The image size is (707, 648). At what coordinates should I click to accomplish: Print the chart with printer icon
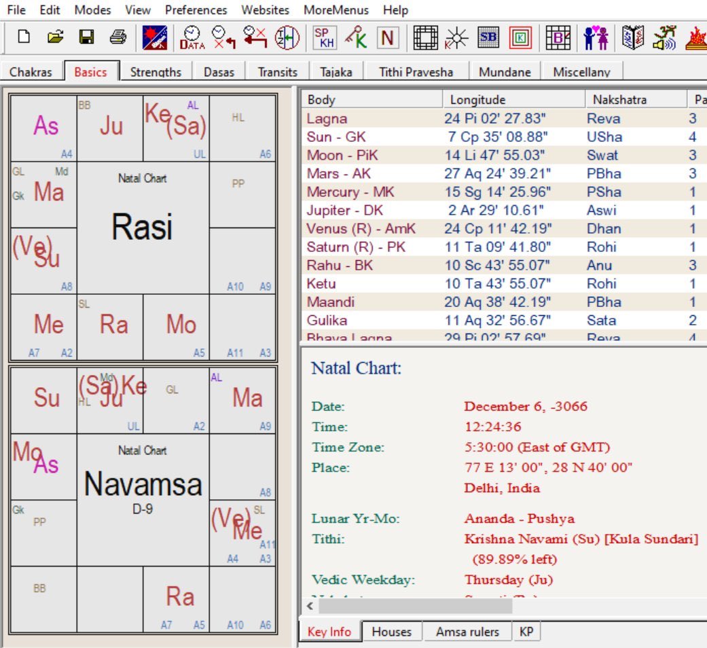click(118, 37)
